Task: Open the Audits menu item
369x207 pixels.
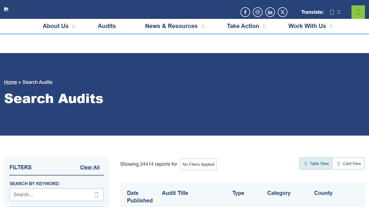Action: point(107,26)
